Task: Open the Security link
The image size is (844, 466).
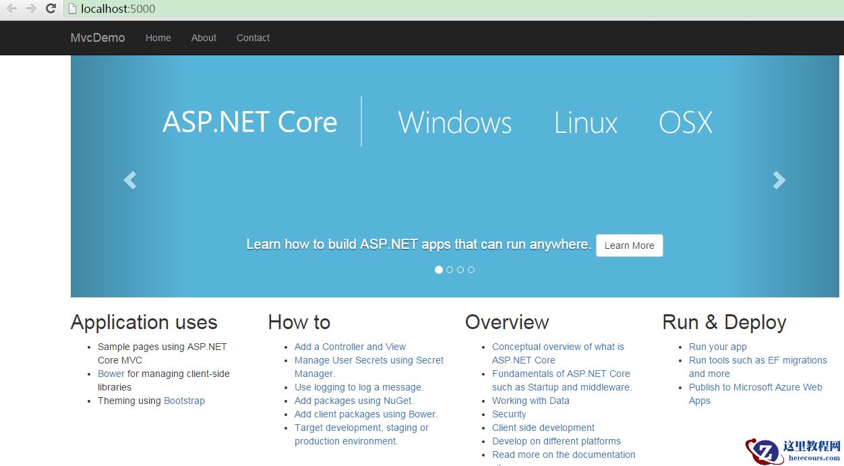Action: click(x=509, y=414)
